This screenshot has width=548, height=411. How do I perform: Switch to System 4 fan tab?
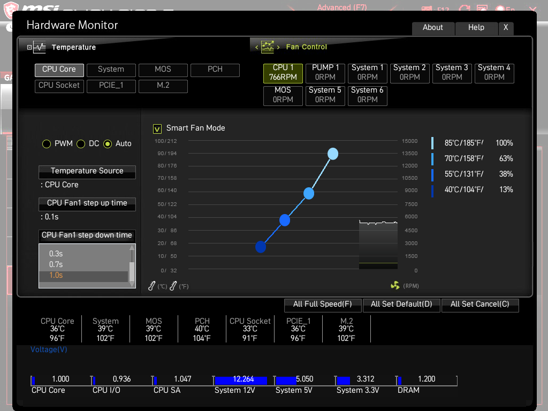tap(494, 73)
